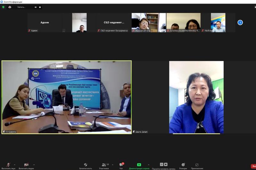The height and width of the screenshot is (170, 256).
Task: Turn on the camera with Включить видео
Action: point(26,166)
